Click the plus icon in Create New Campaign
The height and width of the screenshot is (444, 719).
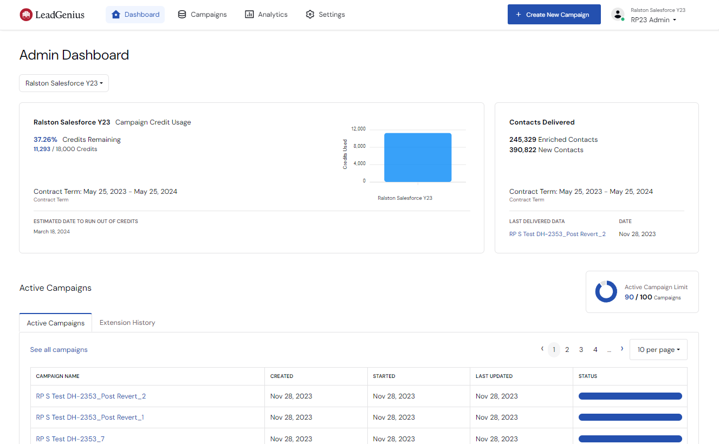click(519, 15)
